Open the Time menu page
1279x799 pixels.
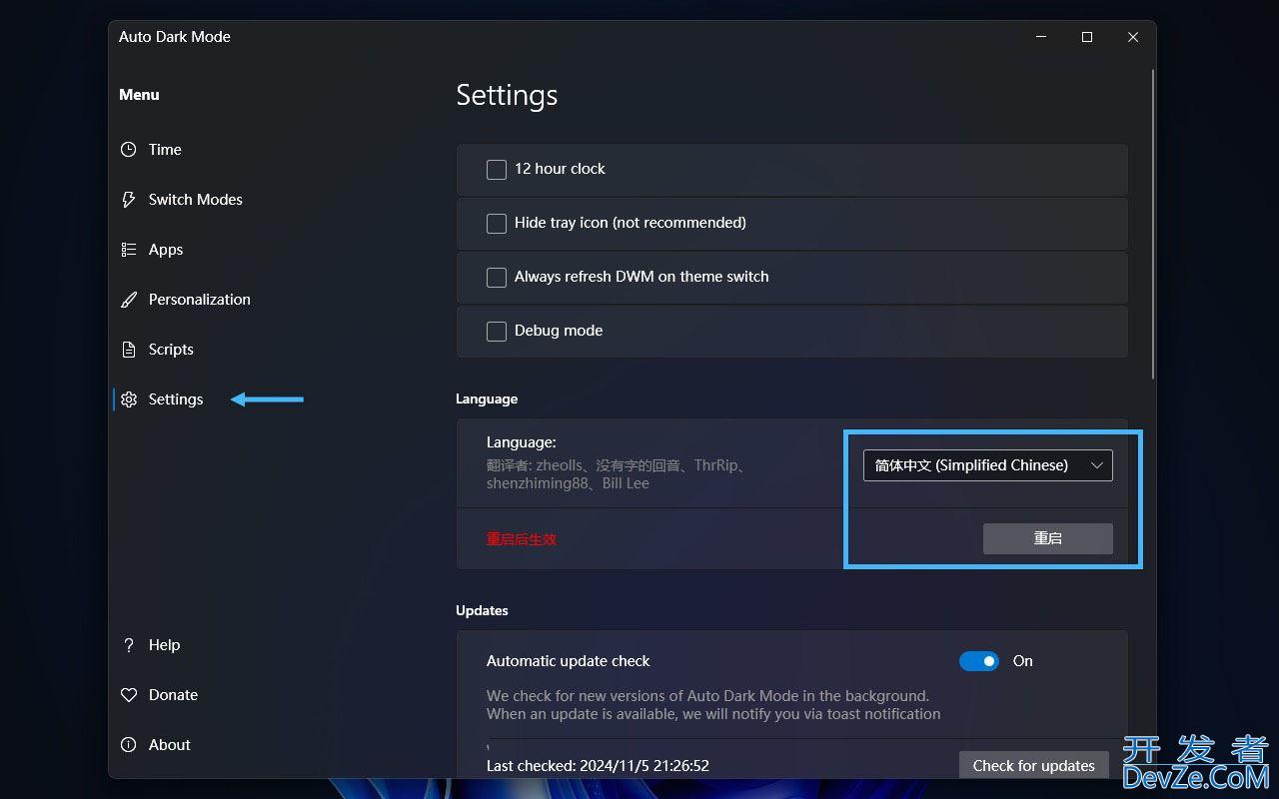point(165,150)
